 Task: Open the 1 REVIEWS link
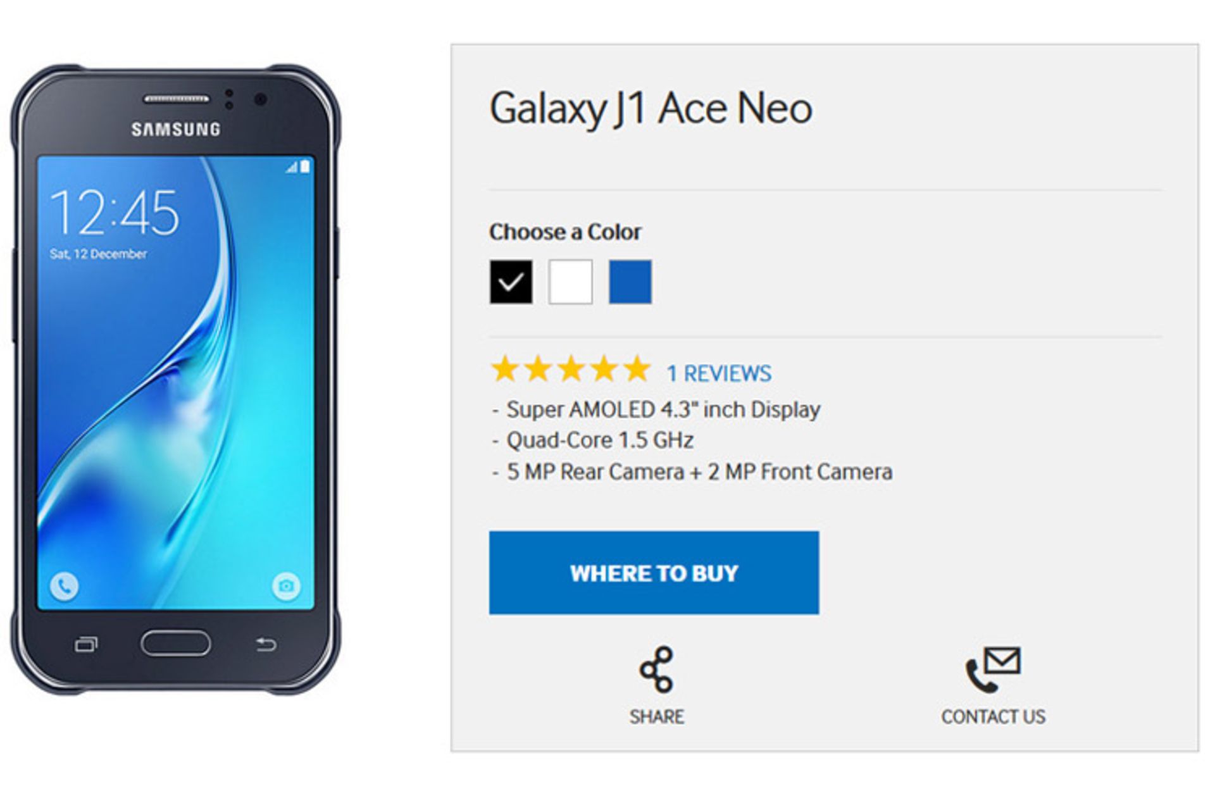(x=719, y=373)
